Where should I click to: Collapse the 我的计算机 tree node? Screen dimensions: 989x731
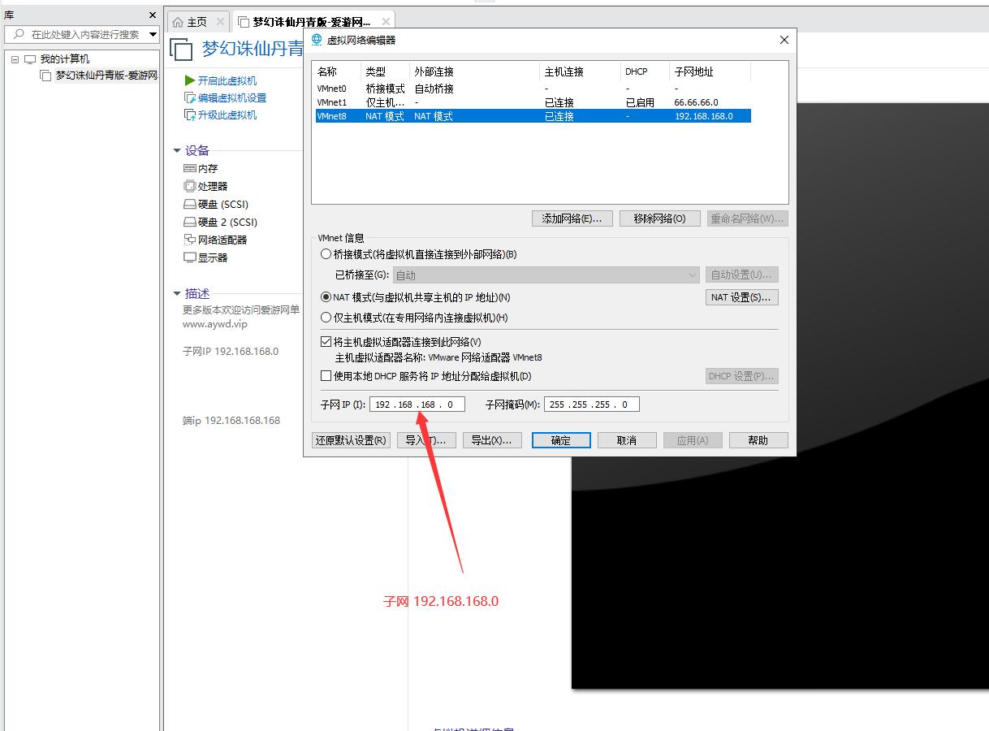click(x=15, y=59)
